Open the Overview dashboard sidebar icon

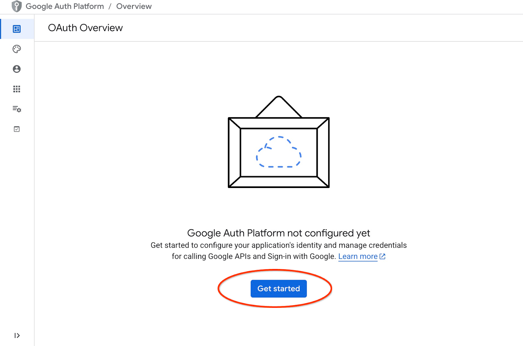17,29
